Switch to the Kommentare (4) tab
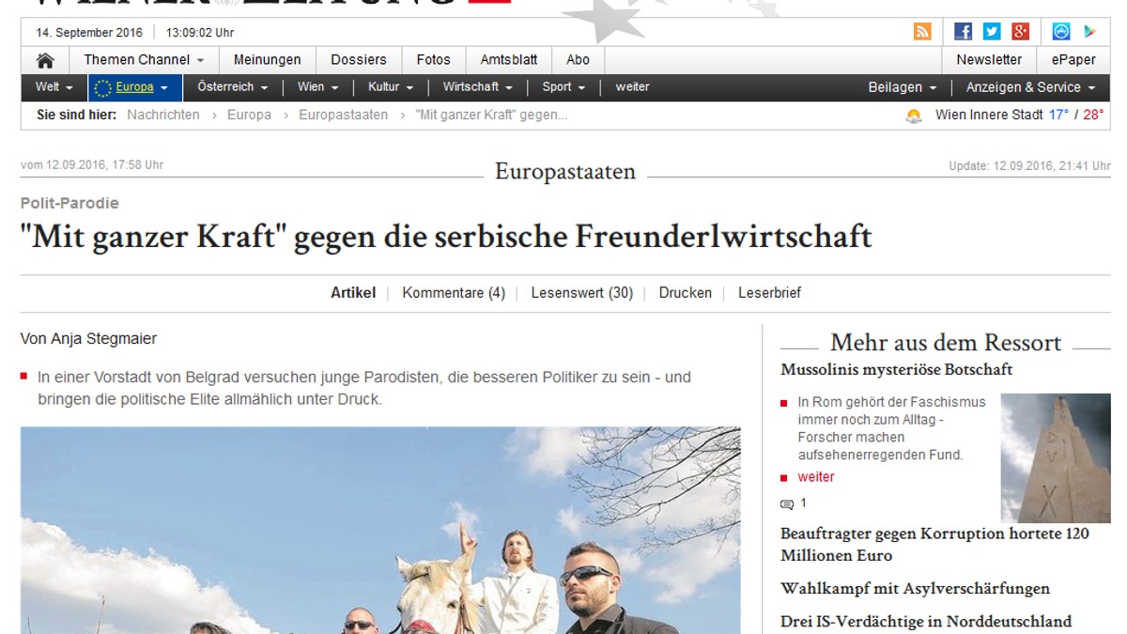Screen dimensions: 1127x634 (x=454, y=292)
